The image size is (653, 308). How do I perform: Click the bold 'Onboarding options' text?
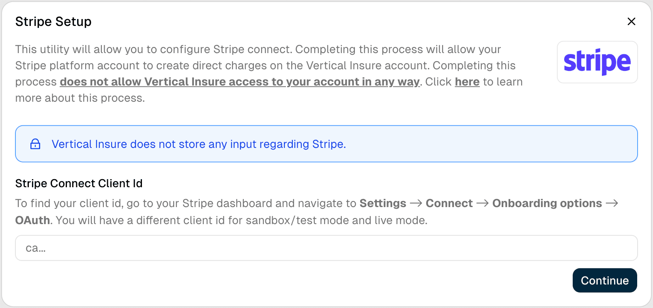[547, 203]
